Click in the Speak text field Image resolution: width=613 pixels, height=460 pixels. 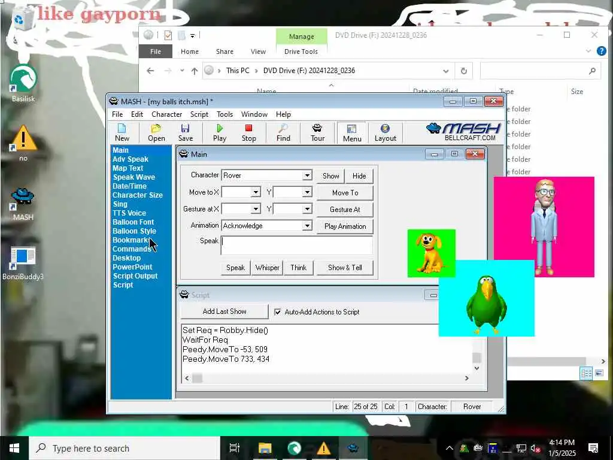click(297, 245)
